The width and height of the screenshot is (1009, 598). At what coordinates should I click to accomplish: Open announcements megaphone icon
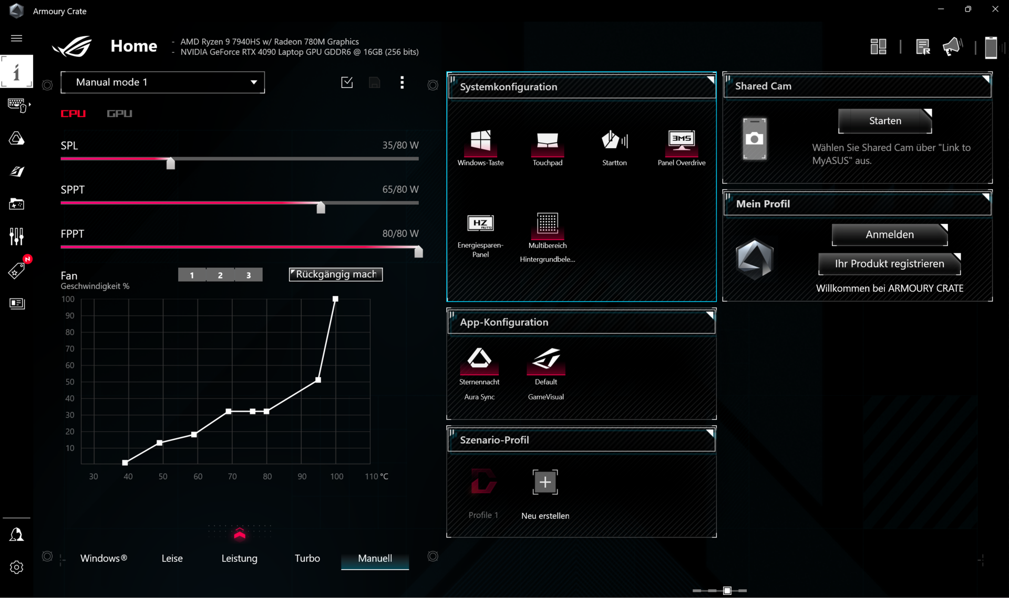952,47
